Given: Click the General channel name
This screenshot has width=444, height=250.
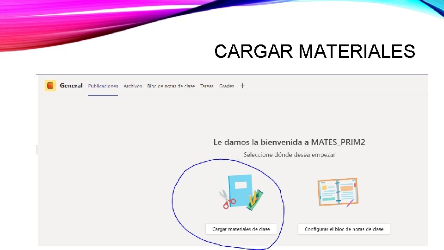Looking at the screenshot, I should tap(71, 86).
